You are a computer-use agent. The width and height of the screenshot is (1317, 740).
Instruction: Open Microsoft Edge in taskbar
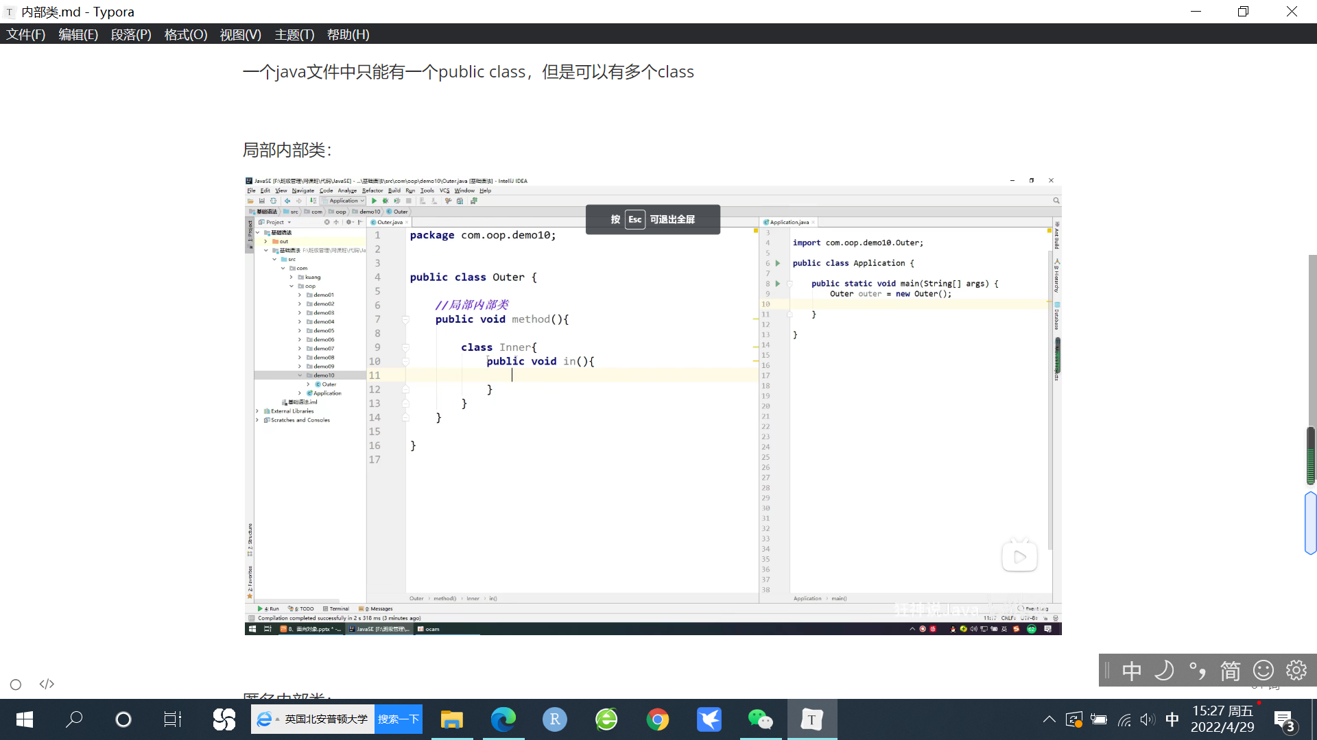pyautogui.click(x=503, y=719)
